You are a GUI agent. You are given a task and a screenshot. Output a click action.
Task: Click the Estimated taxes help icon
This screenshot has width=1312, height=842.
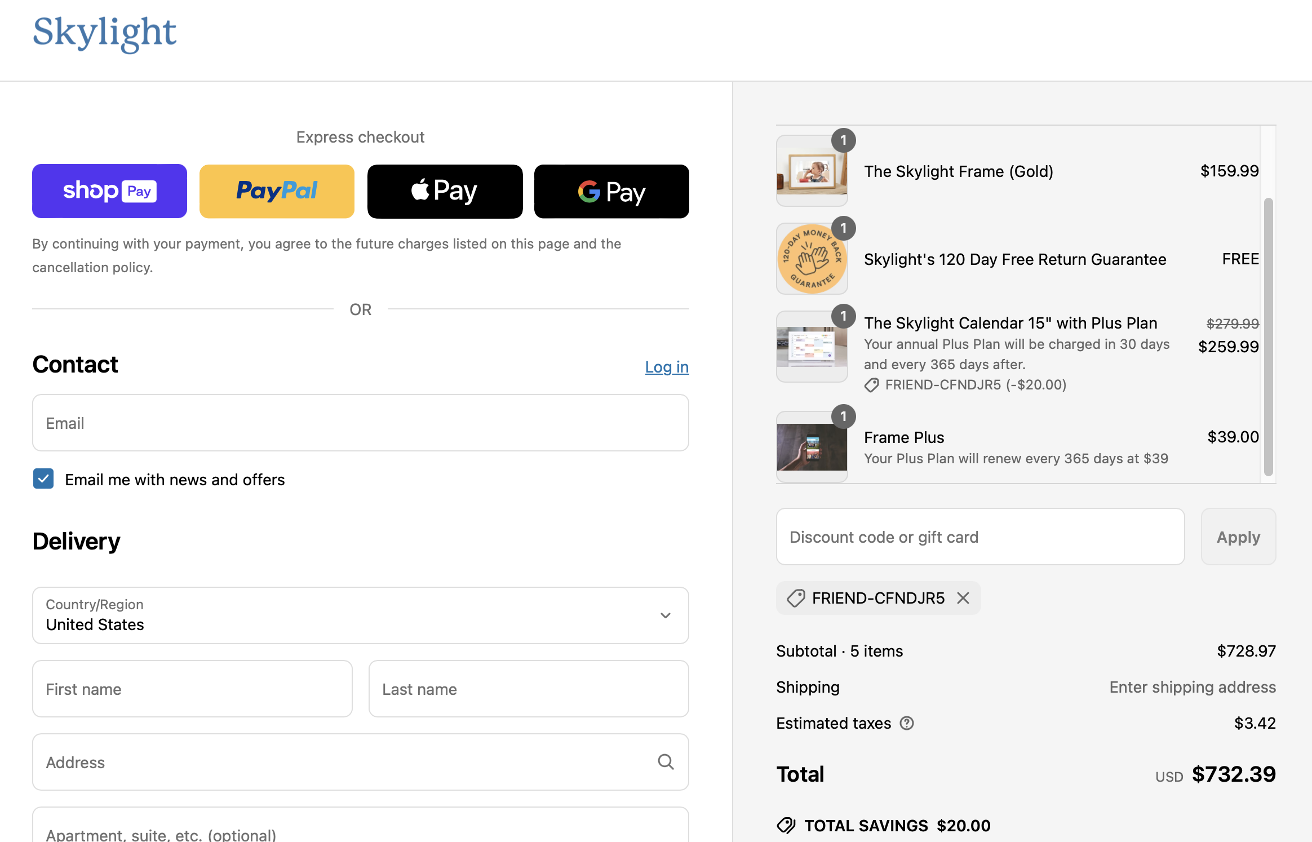point(907,723)
